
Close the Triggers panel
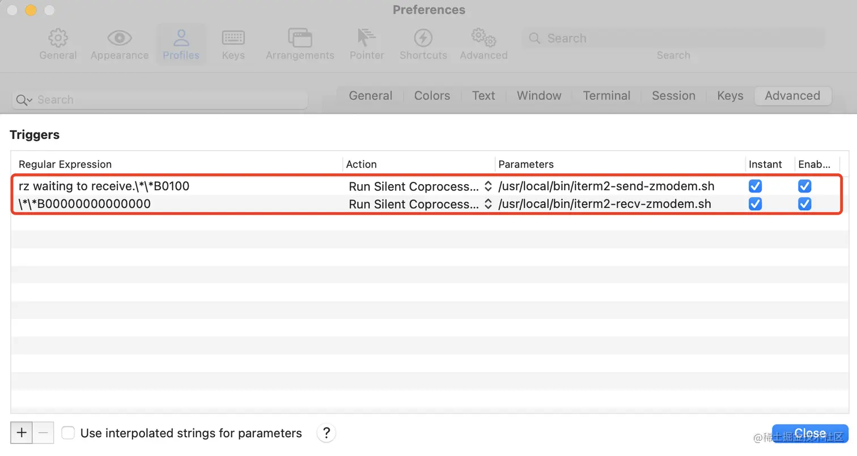[810, 433]
